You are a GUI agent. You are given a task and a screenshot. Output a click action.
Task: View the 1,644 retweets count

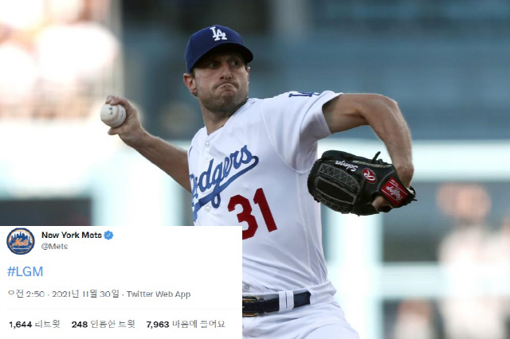pos(34,324)
